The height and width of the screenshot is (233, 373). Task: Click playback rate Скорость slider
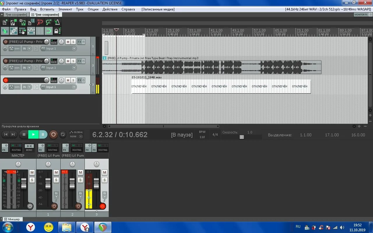[x=242, y=137]
